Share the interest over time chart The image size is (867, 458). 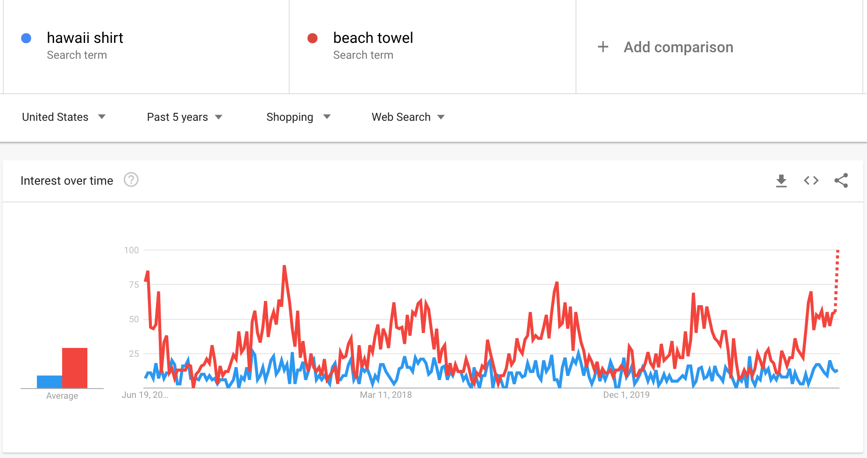coord(841,180)
